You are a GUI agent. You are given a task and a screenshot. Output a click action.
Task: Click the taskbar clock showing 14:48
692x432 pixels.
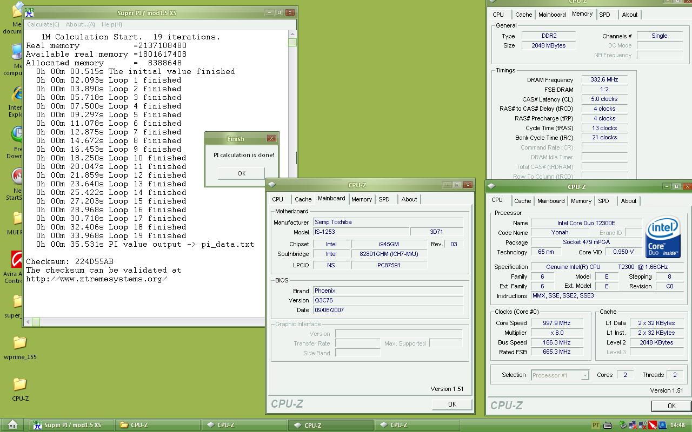coord(677,425)
